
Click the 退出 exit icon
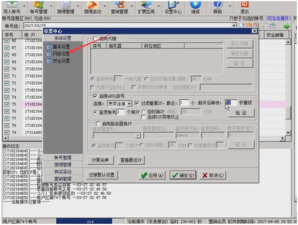(x=245, y=8)
